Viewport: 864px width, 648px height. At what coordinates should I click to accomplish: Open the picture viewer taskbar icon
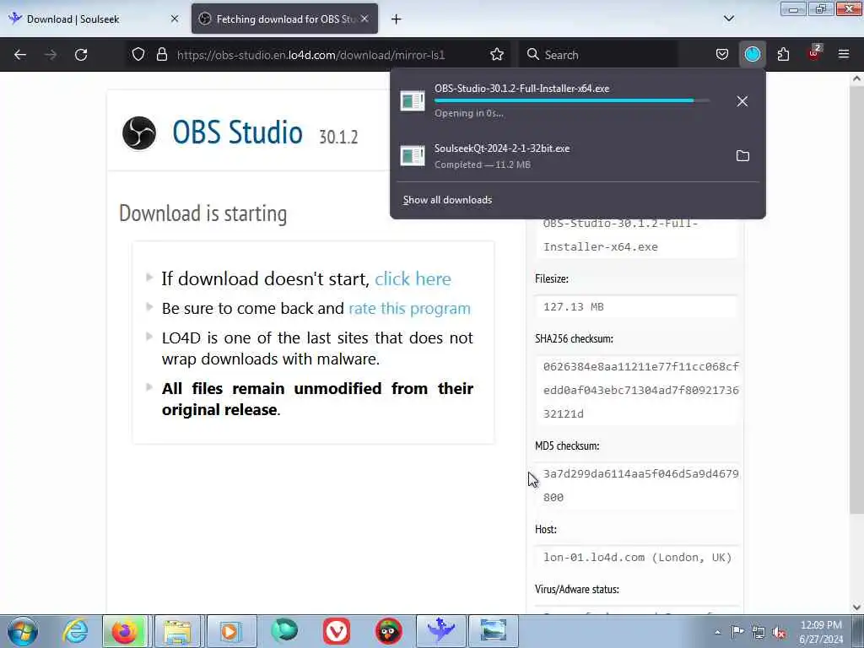[x=493, y=631]
